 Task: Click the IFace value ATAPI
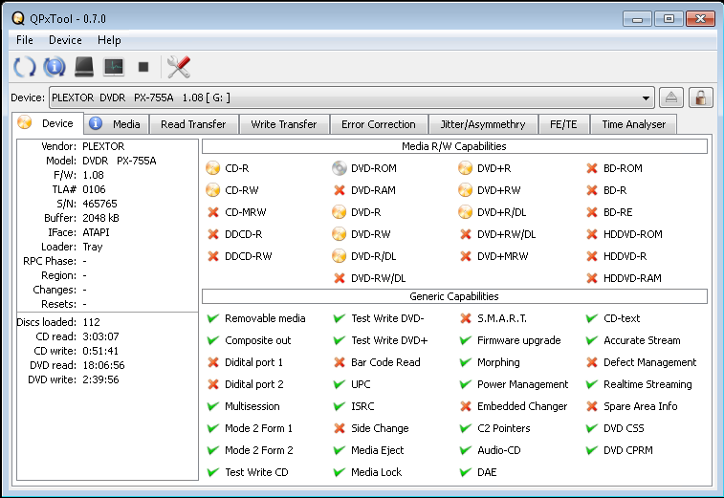pyautogui.click(x=96, y=232)
